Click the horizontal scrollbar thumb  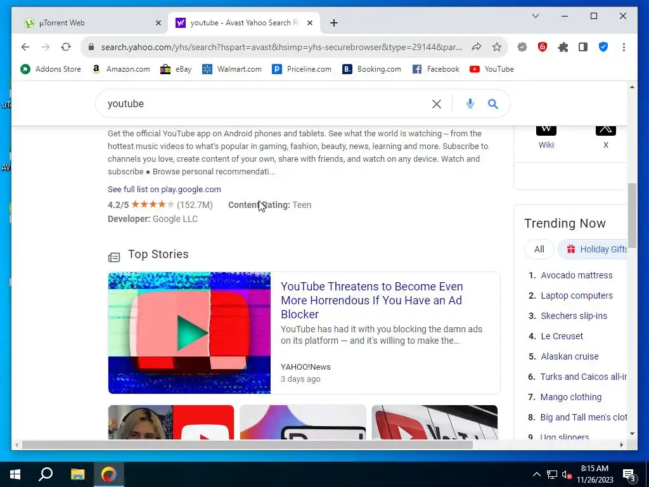pos(247,445)
